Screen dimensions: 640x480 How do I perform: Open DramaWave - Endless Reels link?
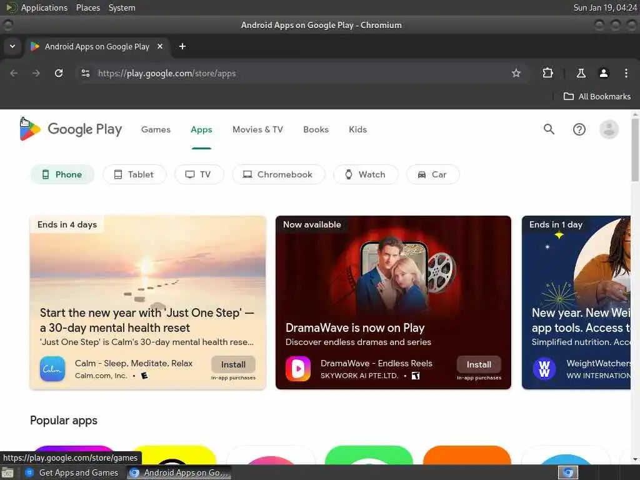[x=376, y=363]
